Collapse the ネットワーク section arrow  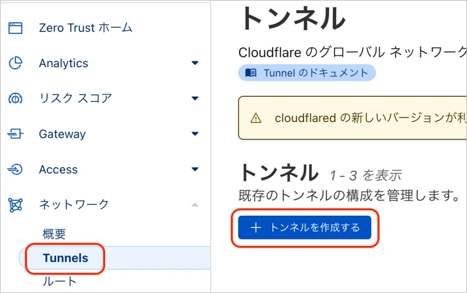tap(195, 204)
